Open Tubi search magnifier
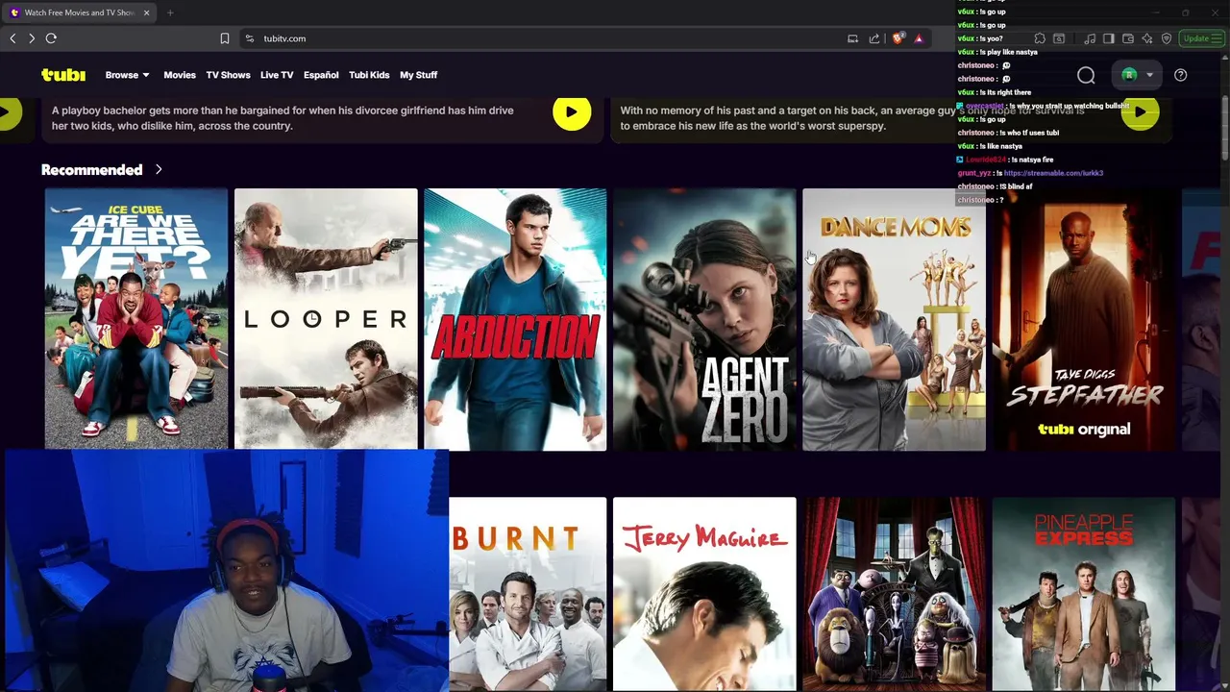Viewport: 1230px width, 692px height. [x=1086, y=75]
